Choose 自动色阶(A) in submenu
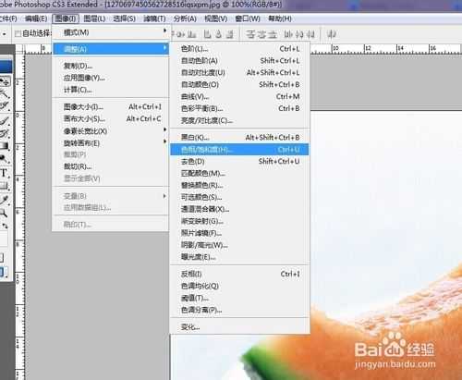Image resolution: width=462 pixels, height=380 pixels. click(239, 61)
